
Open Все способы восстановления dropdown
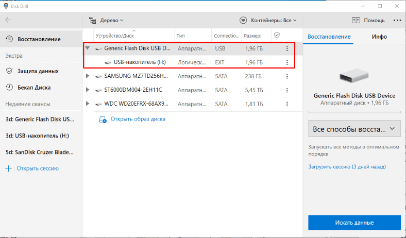354,128
